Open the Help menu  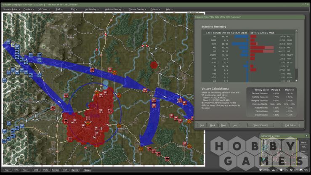click(x=169, y=9)
